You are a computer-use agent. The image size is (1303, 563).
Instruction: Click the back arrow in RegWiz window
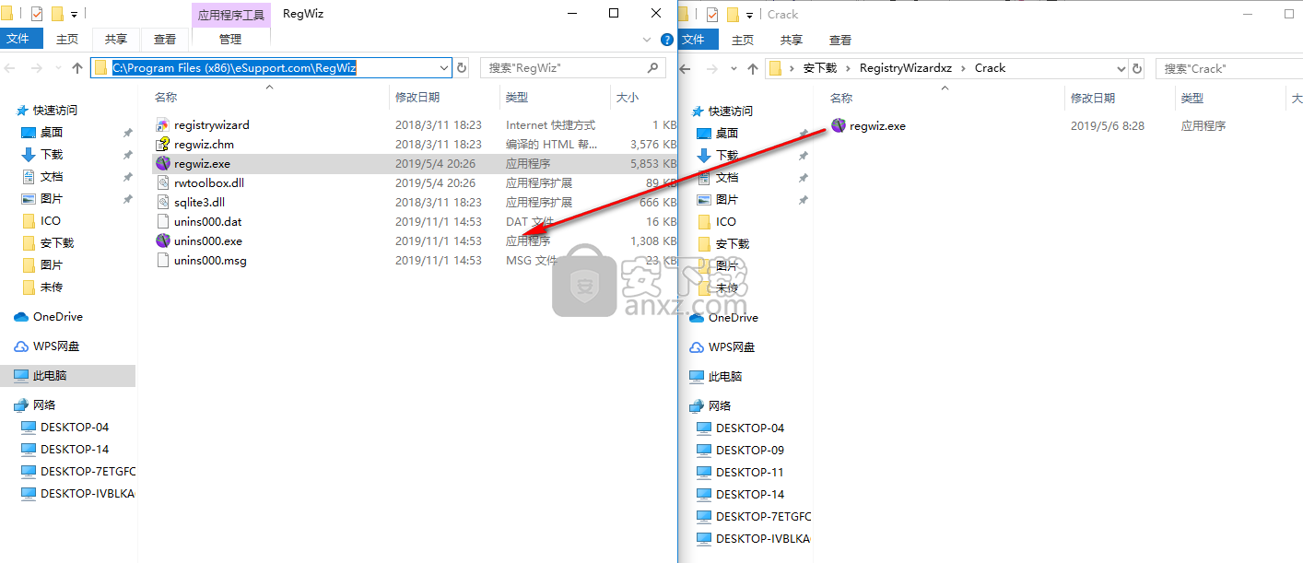(12, 67)
